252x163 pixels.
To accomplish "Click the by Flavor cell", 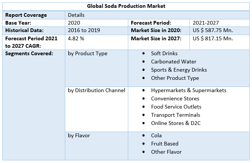I will click(79, 135).
